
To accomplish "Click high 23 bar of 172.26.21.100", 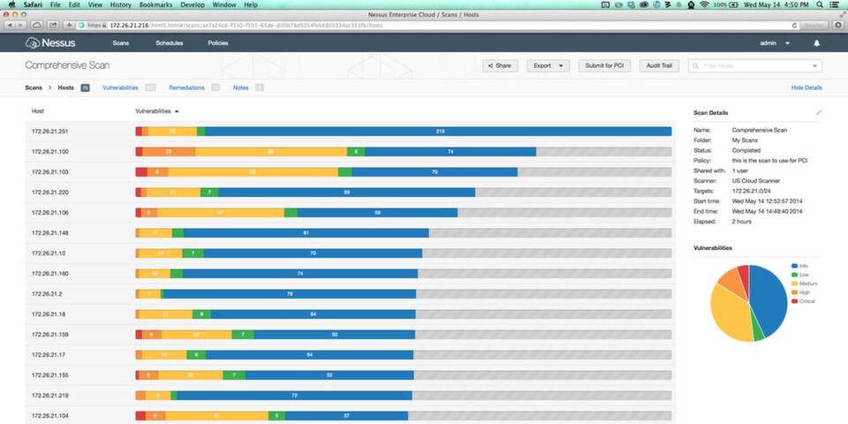I will click(x=169, y=151).
